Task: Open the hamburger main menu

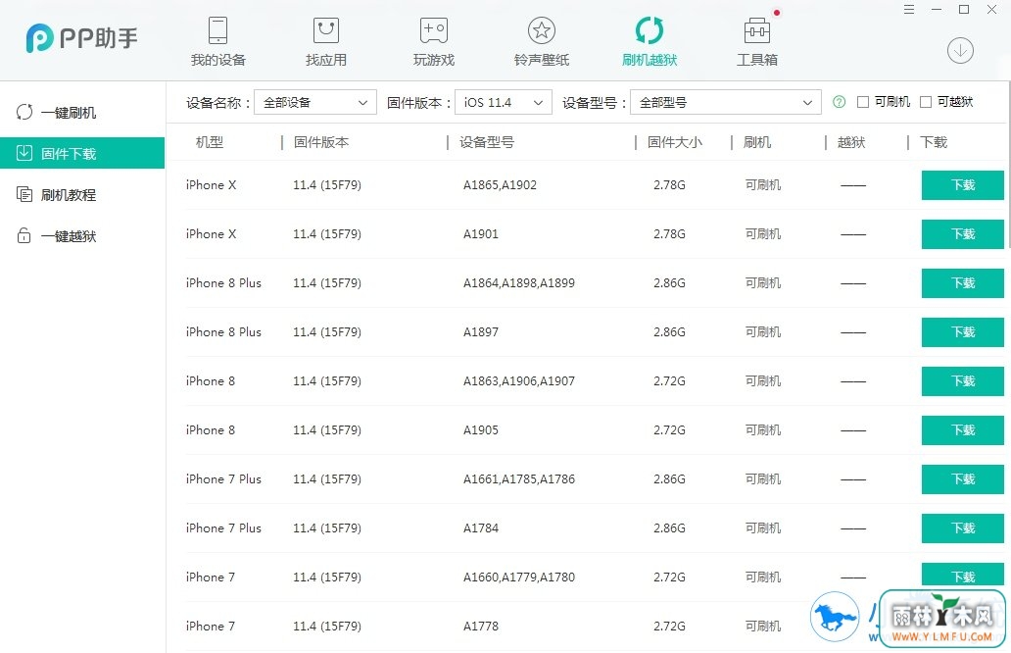Action: (x=909, y=10)
